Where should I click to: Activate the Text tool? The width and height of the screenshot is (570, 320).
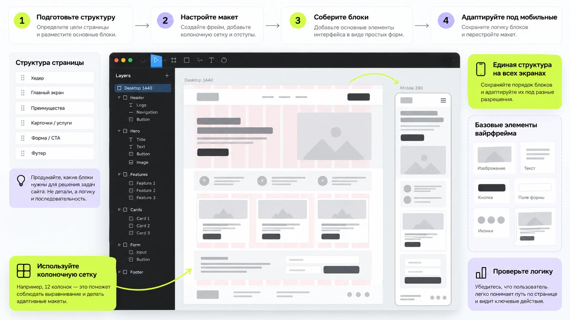[x=211, y=60]
